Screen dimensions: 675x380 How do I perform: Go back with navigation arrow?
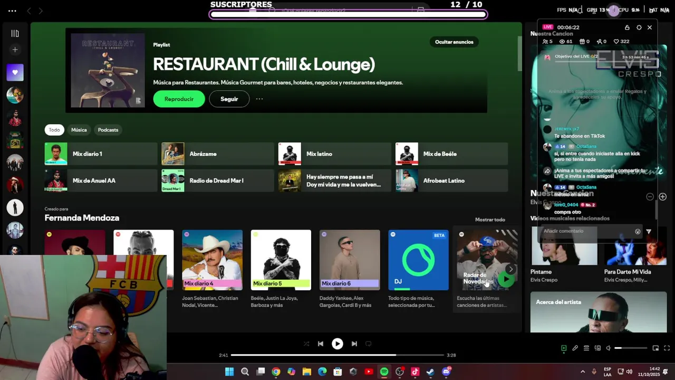click(29, 11)
